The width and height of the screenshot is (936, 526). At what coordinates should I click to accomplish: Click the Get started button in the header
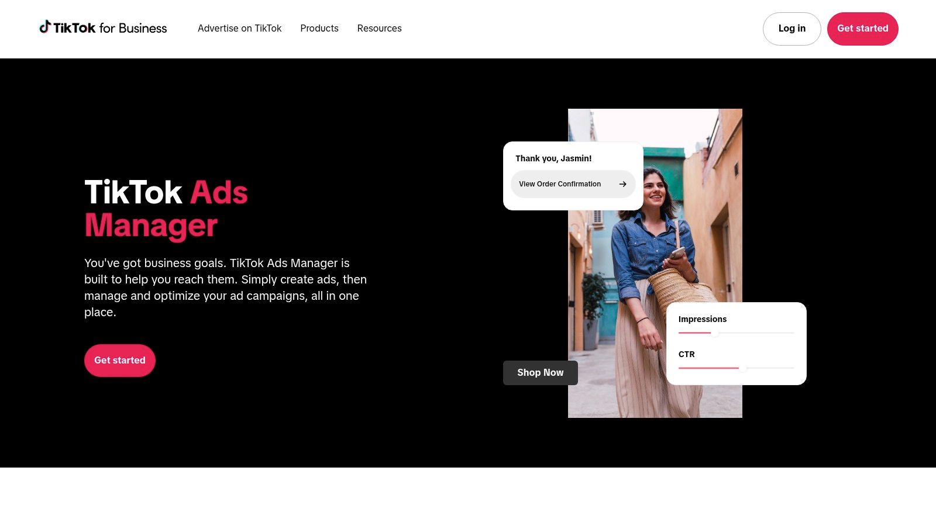click(862, 28)
